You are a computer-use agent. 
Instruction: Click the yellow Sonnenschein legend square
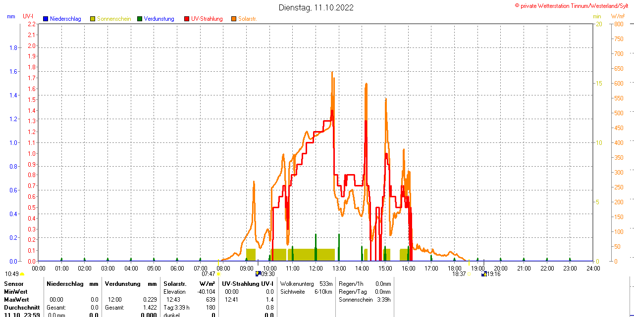coord(93,19)
